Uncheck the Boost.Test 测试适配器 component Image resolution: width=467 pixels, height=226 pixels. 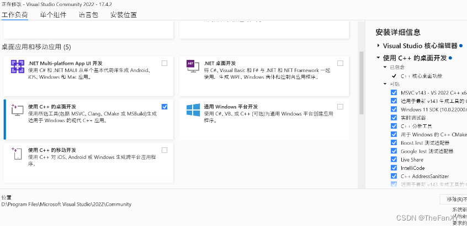(x=394, y=142)
